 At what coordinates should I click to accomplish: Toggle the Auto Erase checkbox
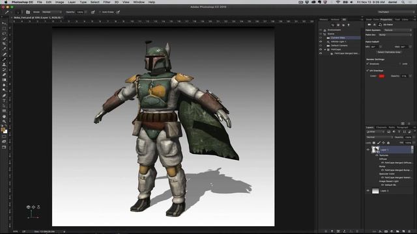coord(100,12)
